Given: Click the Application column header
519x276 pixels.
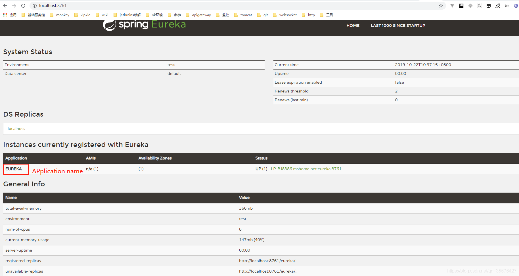Looking at the screenshot, I should pos(16,158).
